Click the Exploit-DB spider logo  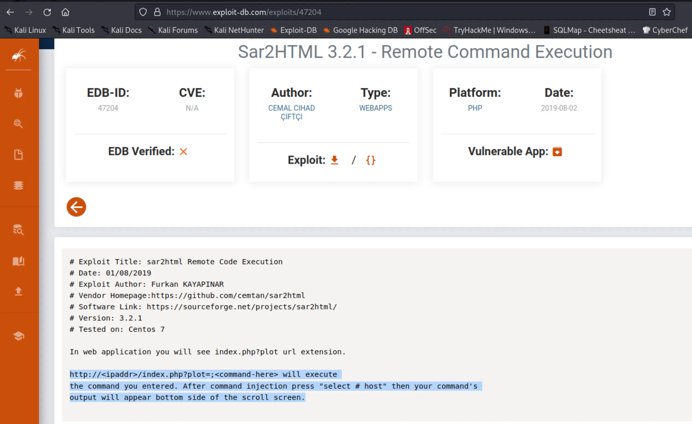19,55
